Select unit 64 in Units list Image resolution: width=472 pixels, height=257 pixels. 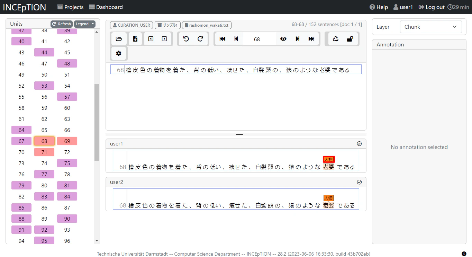click(x=21, y=130)
